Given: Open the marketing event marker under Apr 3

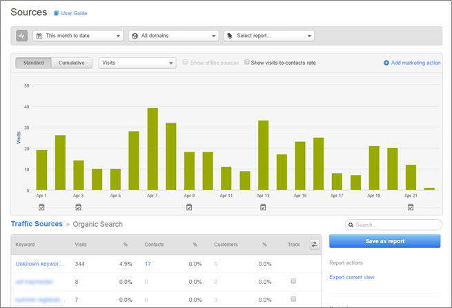Looking at the screenshot, I should 79,207.
